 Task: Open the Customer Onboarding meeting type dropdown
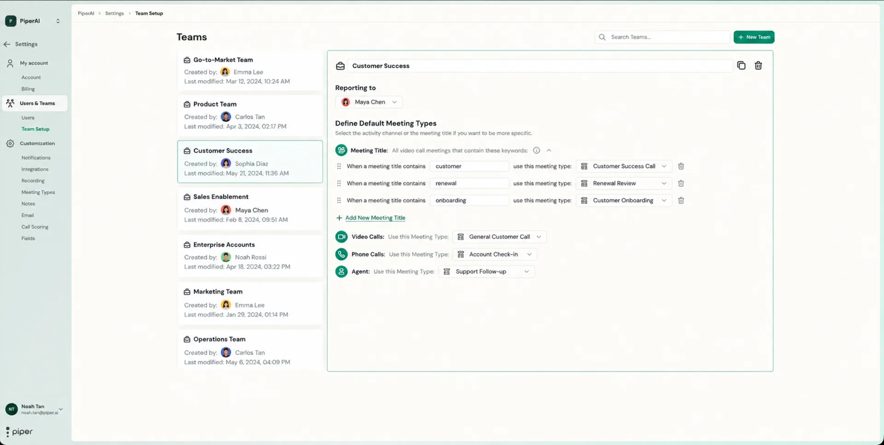[x=624, y=200]
